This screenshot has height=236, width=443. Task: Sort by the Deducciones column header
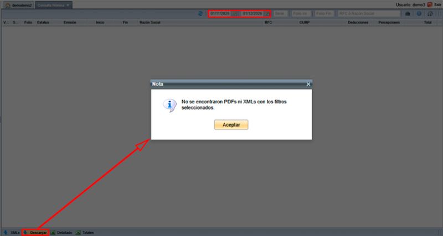(x=358, y=22)
